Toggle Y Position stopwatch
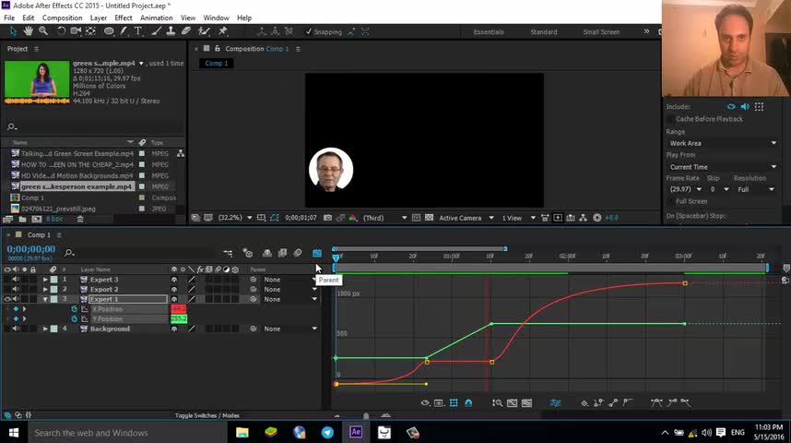 point(74,318)
